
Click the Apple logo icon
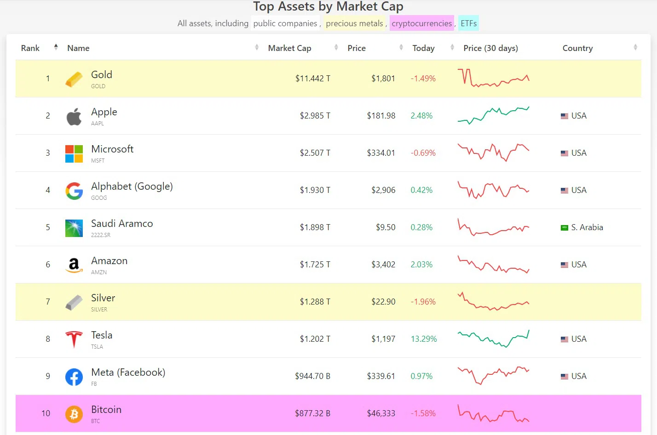[74, 117]
